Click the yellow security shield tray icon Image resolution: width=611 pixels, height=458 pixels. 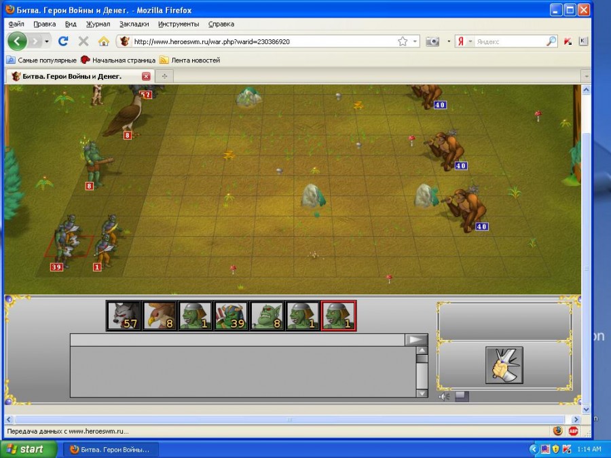pyautogui.click(x=556, y=449)
